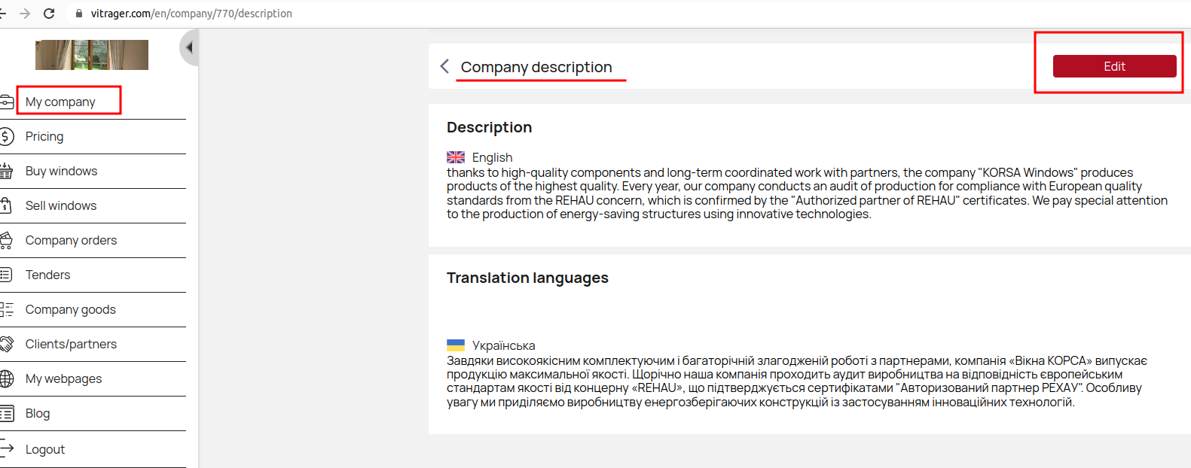Click the Company description heading

[x=536, y=67]
